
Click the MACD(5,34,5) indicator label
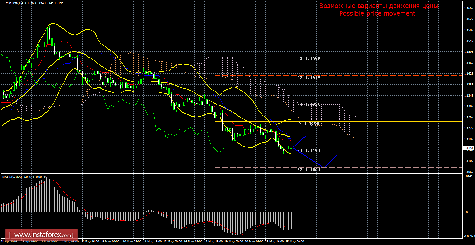coord(12,176)
